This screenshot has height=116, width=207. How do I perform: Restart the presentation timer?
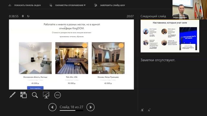pos(28,16)
